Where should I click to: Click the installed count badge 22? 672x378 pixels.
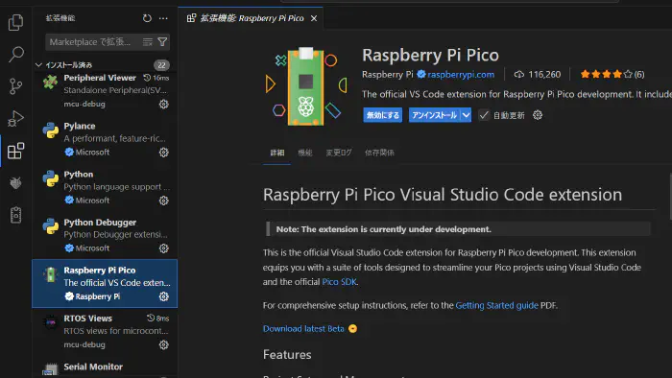(x=161, y=65)
